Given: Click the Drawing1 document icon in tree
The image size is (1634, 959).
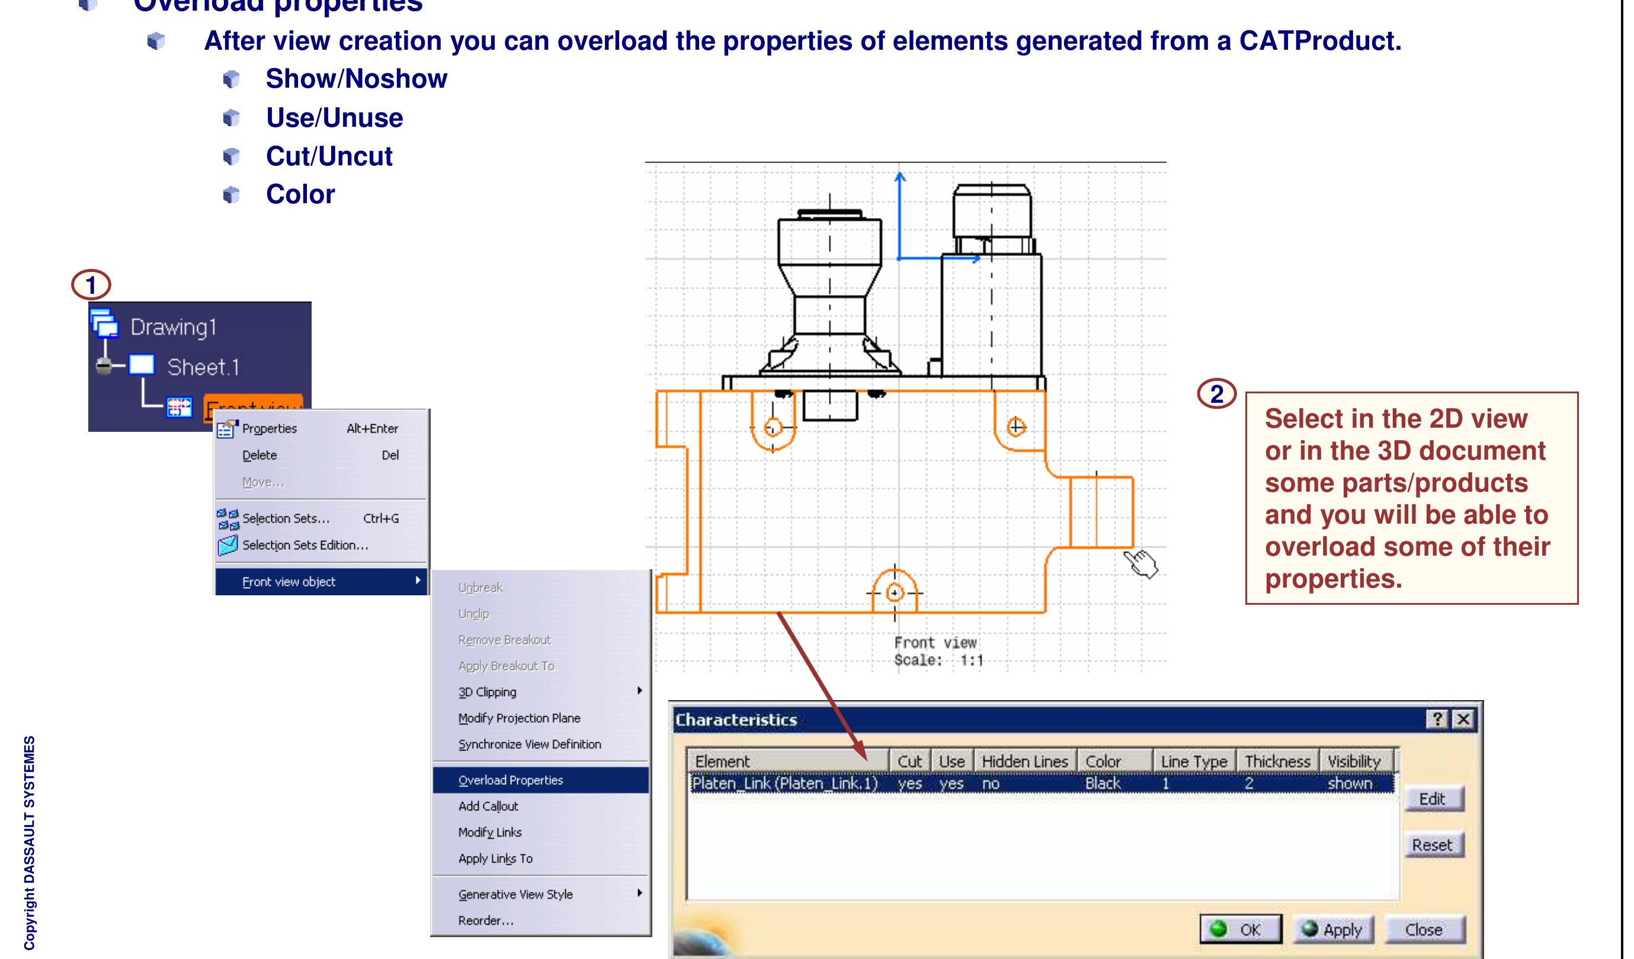Looking at the screenshot, I should tap(104, 323).
